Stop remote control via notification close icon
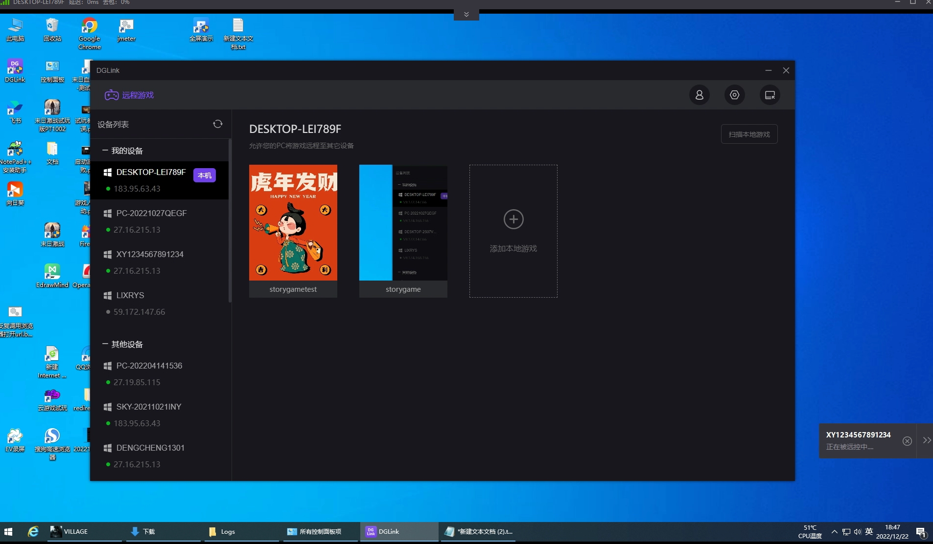This screenshot has width=933, height=544. (907, 441)
